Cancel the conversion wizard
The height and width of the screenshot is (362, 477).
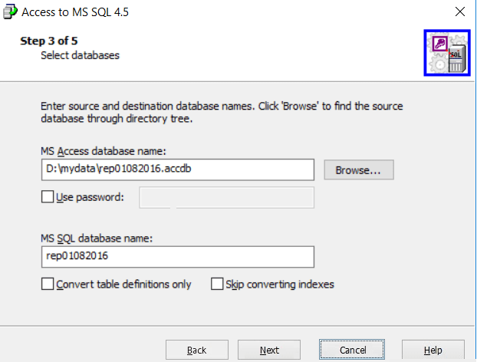(x=352, y=350)
